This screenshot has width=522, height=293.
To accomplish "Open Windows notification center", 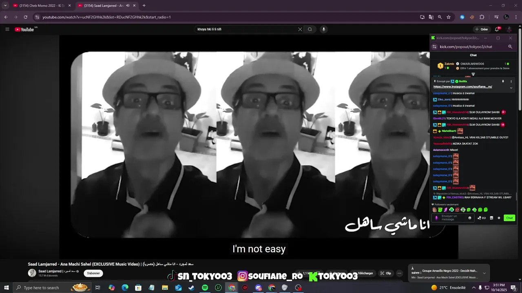I will [514, 288].
